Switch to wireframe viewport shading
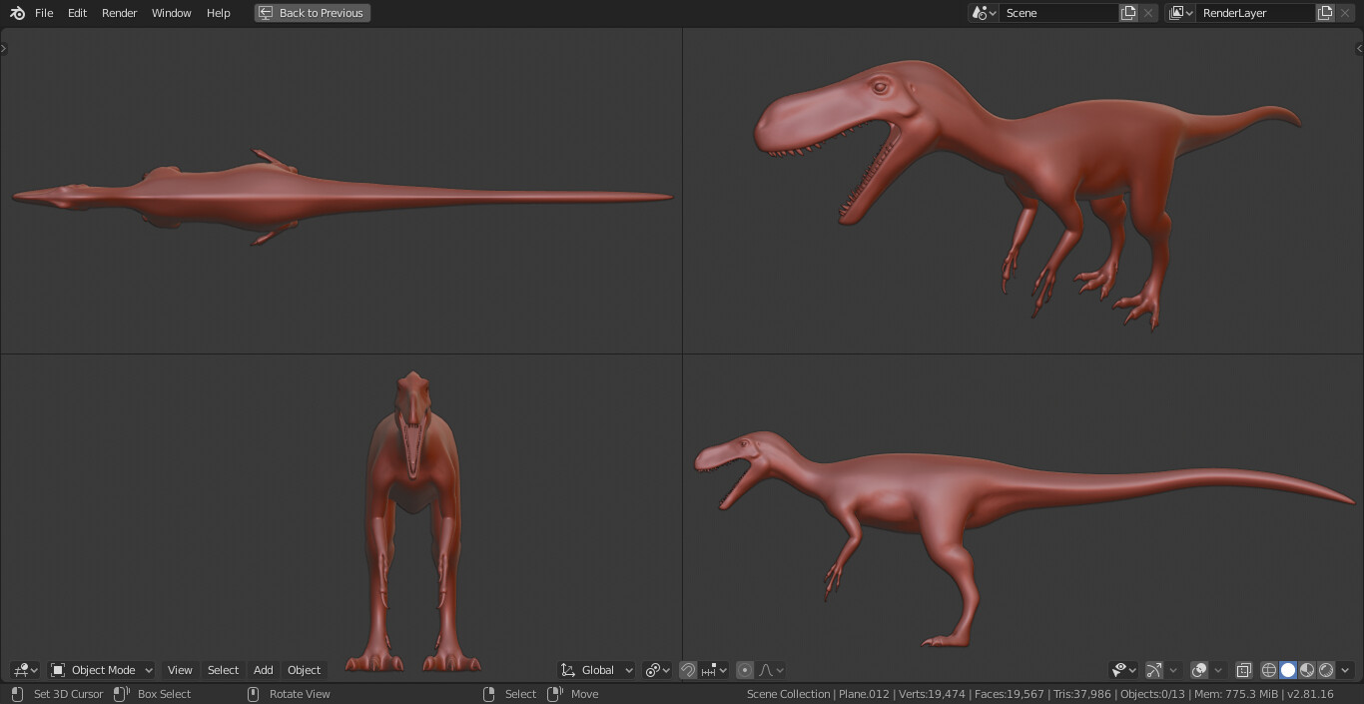 point(1269,670)
